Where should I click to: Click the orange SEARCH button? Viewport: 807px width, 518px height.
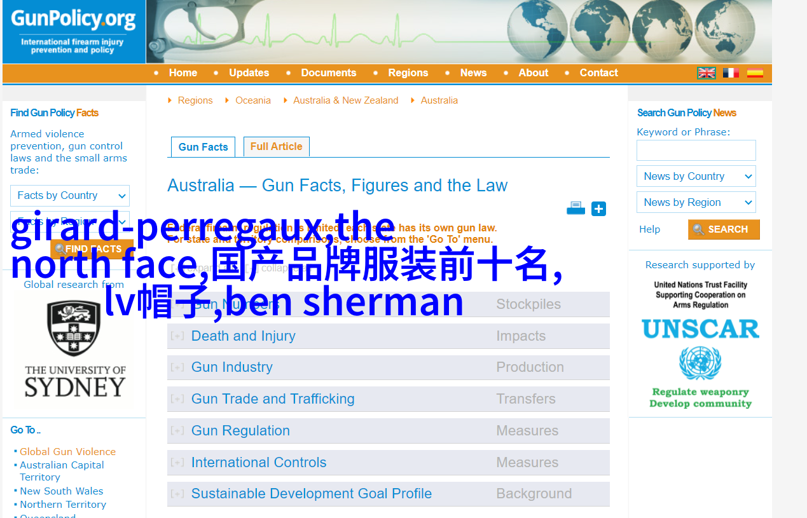pyautogui.click(x=724, y=229)
